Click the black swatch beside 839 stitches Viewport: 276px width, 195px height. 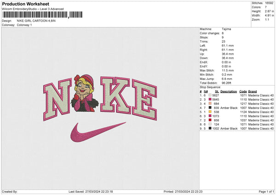pyautogui.click(x=210, y=108)
